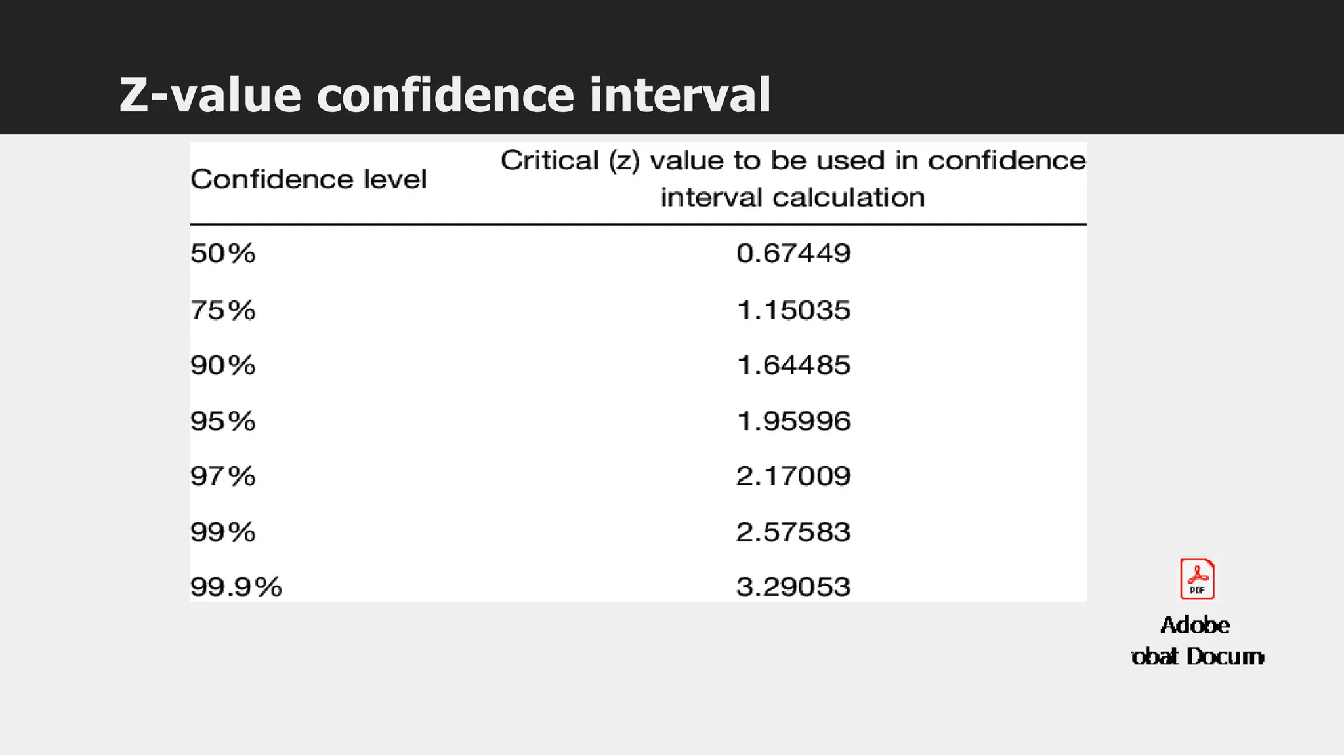Click the Critical (z) value column header
The height and width of the screenshot is (756, 1344).
point(793,178)
